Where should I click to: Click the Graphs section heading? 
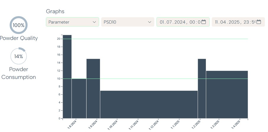point(55,11)
